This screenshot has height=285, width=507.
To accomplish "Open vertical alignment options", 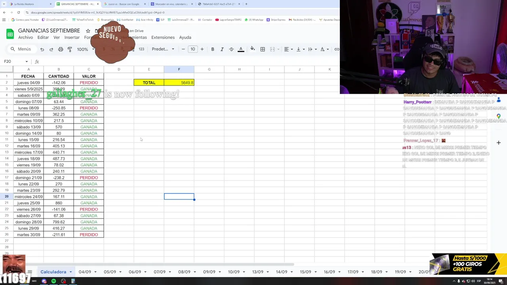I will tap(300, 49).
